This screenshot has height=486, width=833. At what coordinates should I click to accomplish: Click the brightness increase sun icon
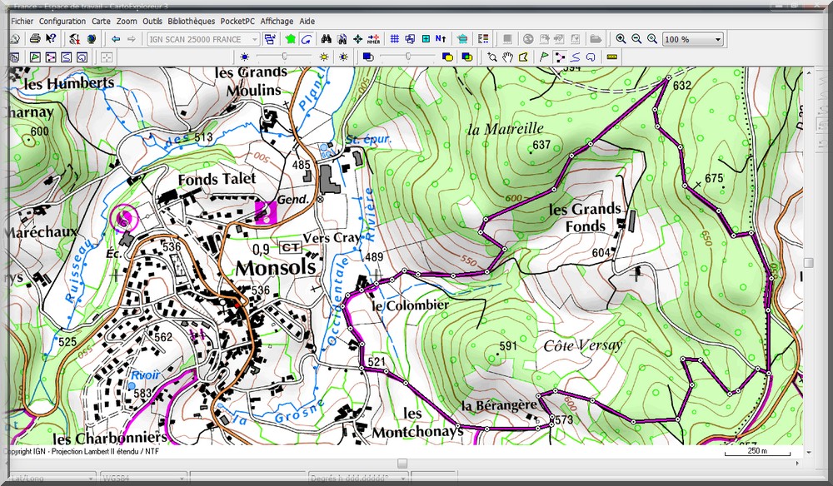coord(323,57)
